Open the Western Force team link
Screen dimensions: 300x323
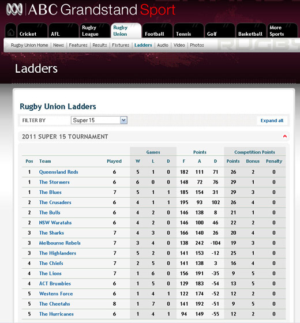[x=56, y=294]
